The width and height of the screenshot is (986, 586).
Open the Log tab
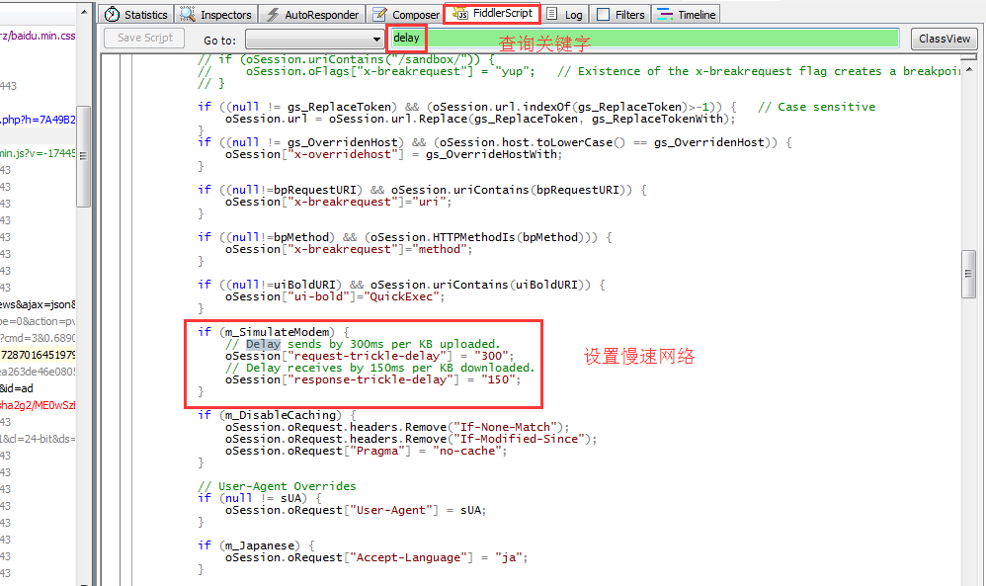tap(565, 15)
